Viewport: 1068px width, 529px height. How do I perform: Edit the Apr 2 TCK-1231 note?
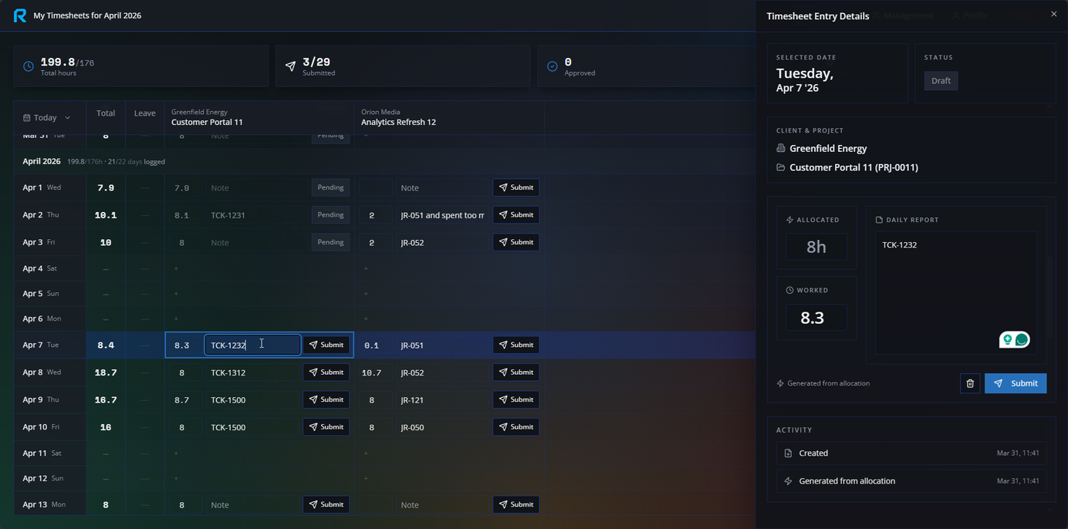257,215
